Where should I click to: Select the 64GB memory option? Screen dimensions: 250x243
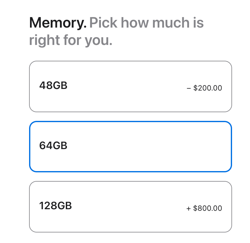(130, 146)
